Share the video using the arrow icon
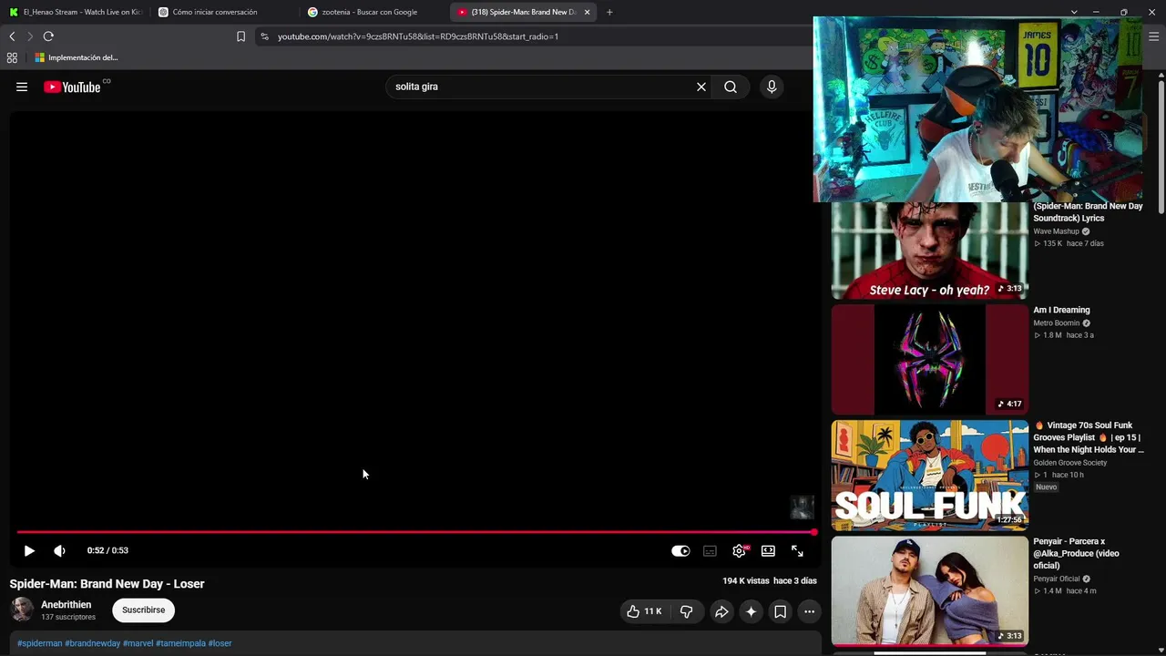1166x656 pixels. point(721,611)
